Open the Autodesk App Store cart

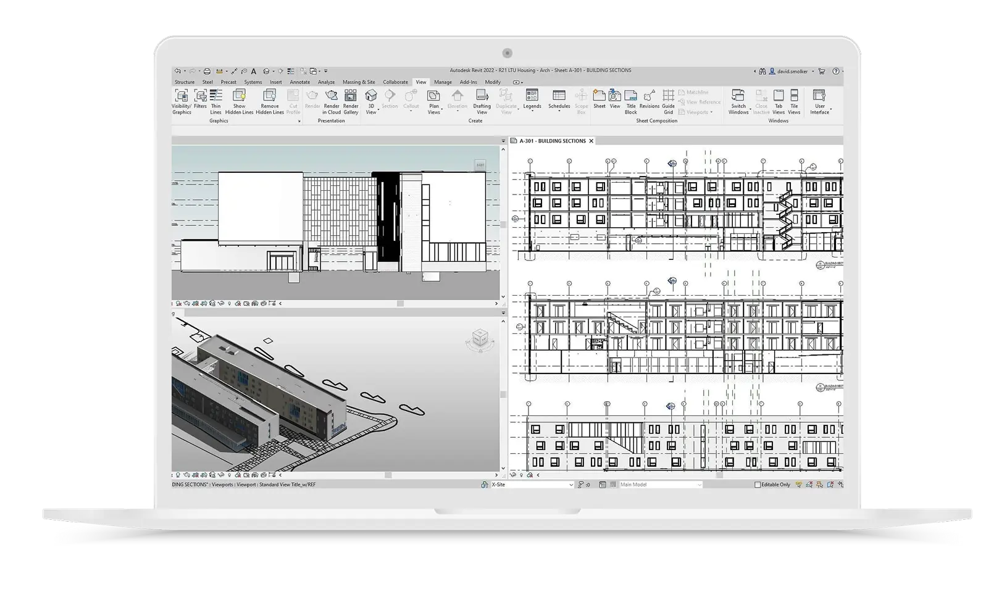(x=822, y=72)
